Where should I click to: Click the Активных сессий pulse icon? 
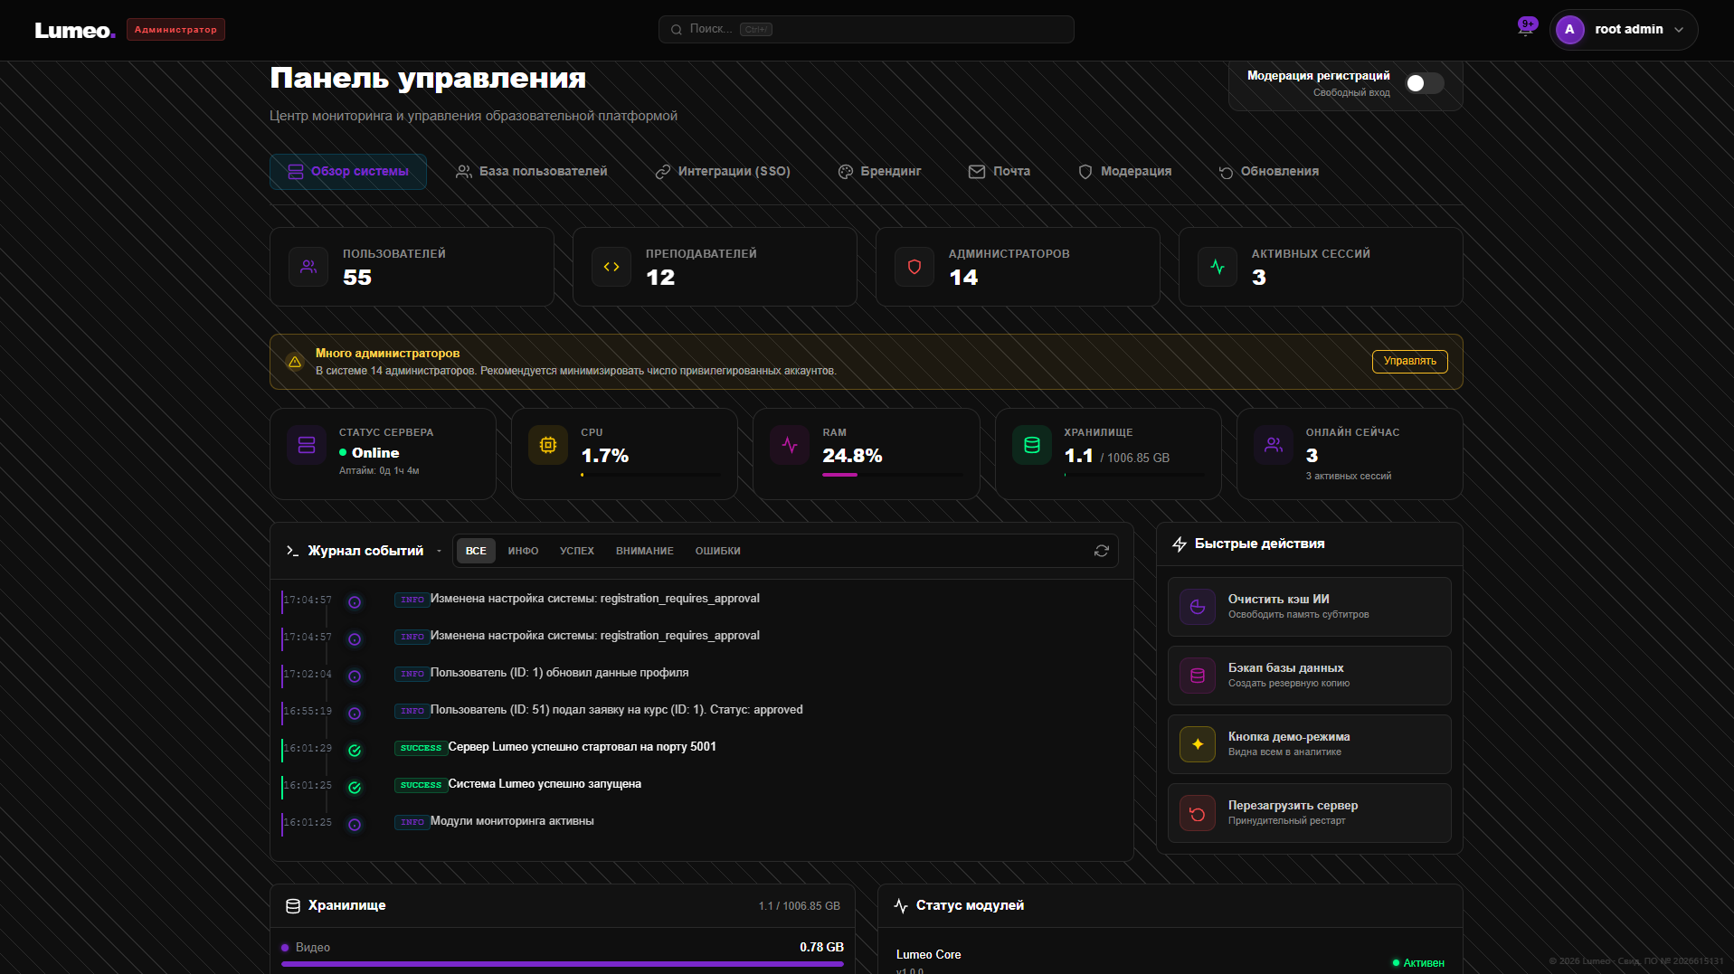click(x=1218, y=267)
